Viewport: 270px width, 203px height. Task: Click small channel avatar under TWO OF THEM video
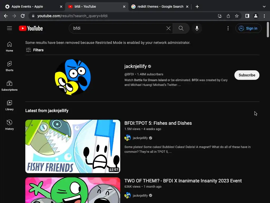128,195
